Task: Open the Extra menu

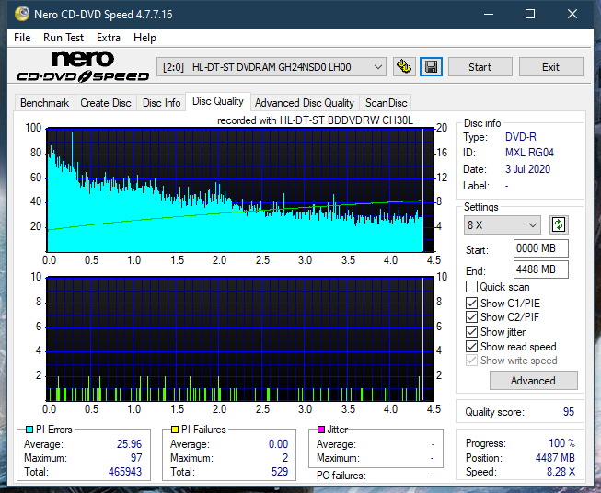Action: tap(109, 38)
